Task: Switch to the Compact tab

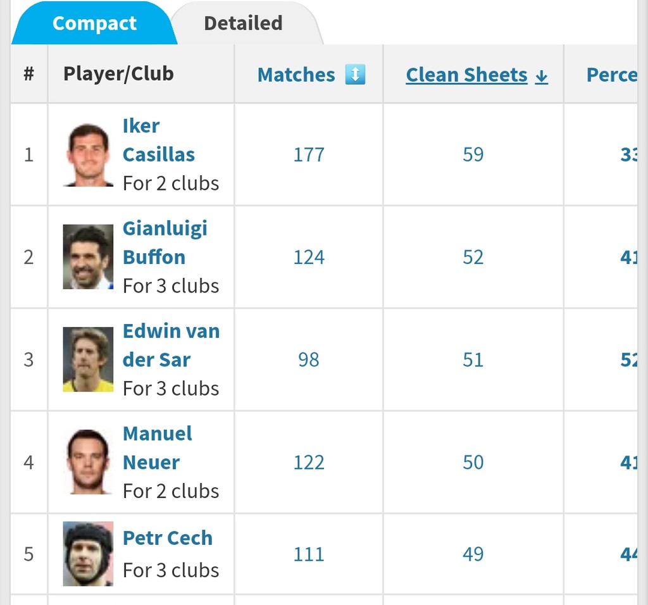Action: [94, 23]
